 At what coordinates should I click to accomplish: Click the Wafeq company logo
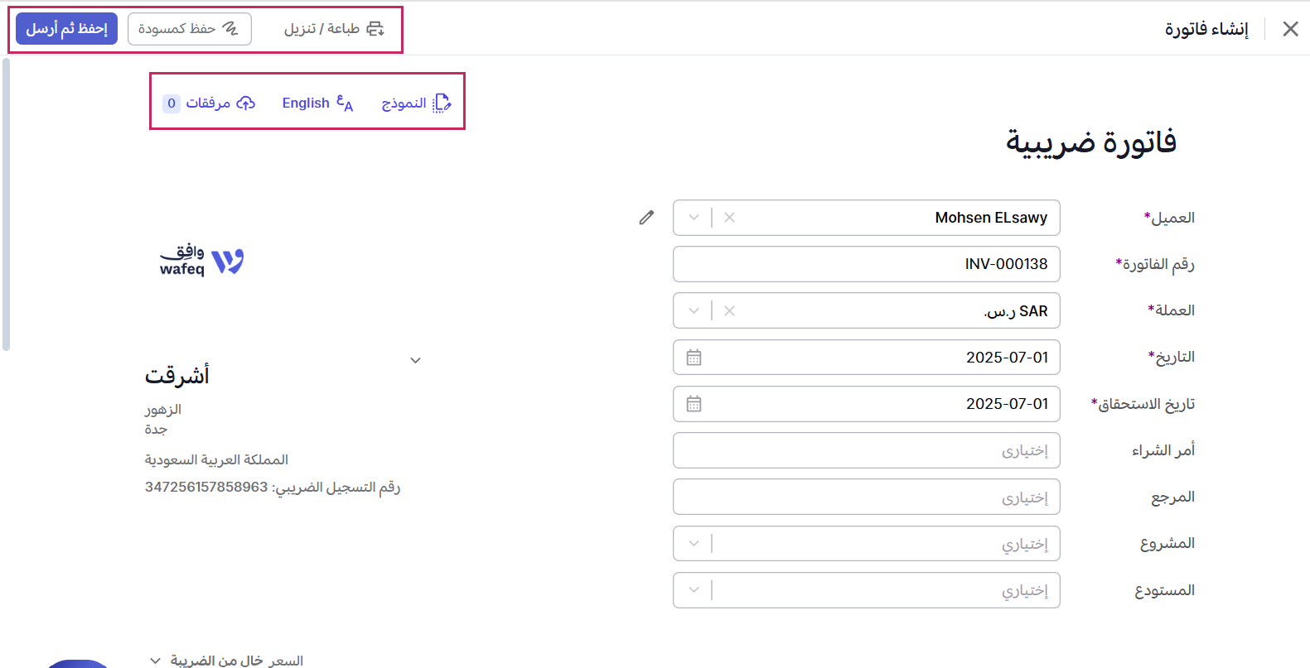(202, 261)
